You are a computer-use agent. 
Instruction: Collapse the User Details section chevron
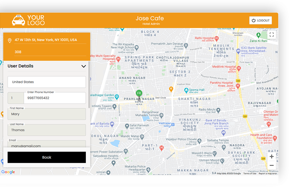coord(84,66)
